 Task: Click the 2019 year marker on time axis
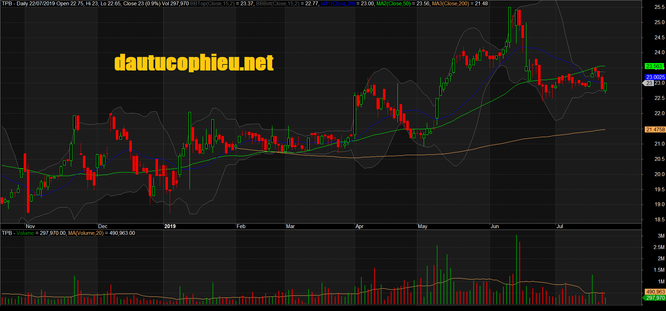point(170,226)
